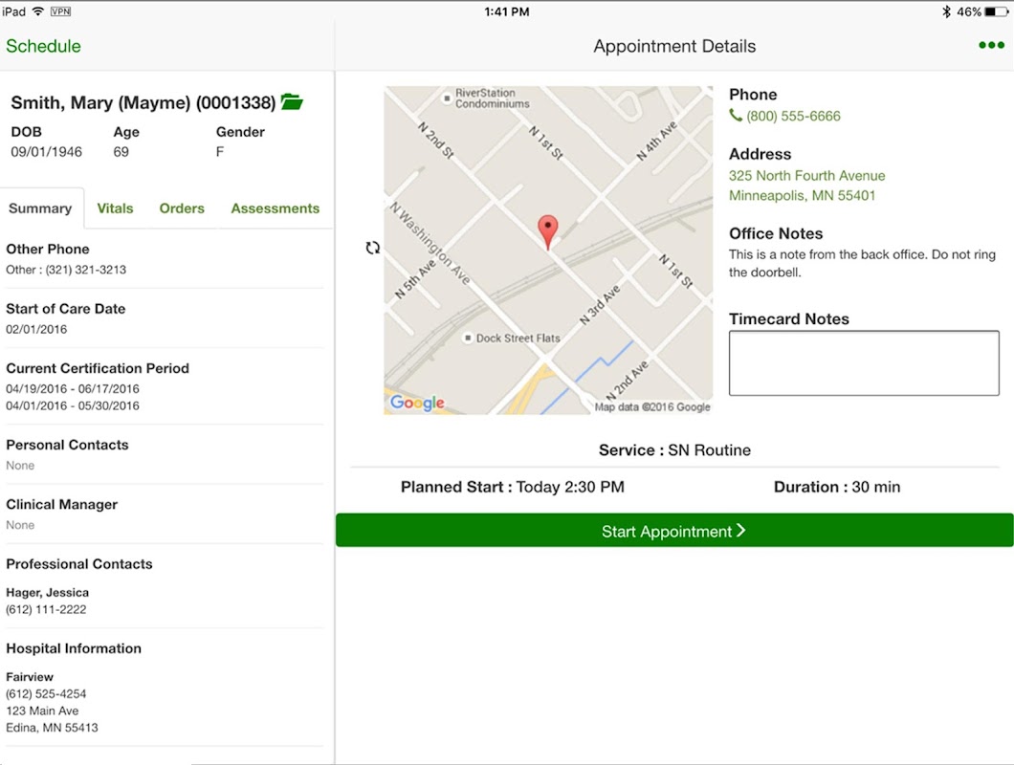Focus the Timecard Notes text box

863,362
